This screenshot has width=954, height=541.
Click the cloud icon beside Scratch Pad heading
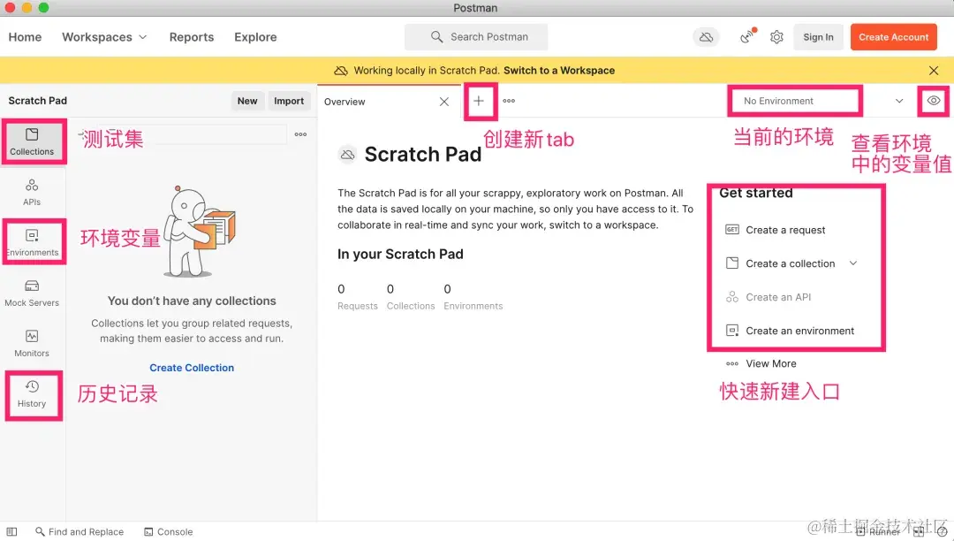pyautogui.click(x=347, y=155)
